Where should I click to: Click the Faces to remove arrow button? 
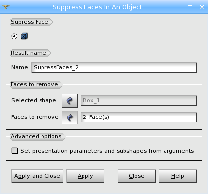pyautogui.click(x=70, y=117)
